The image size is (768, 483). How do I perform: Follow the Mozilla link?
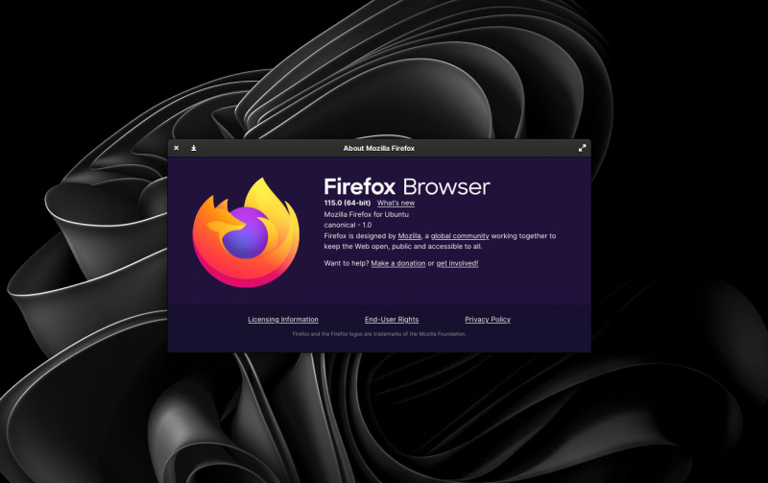tap(410, 235)
